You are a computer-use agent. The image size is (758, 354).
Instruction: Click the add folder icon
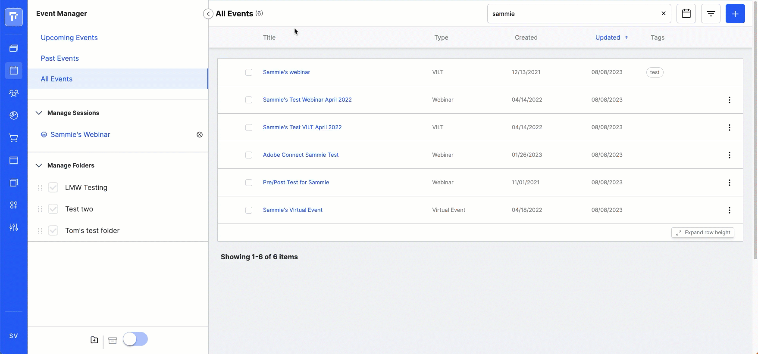(94, 340)
